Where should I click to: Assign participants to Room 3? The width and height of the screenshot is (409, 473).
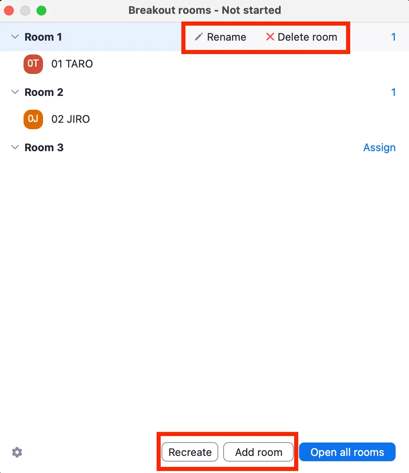379,148
